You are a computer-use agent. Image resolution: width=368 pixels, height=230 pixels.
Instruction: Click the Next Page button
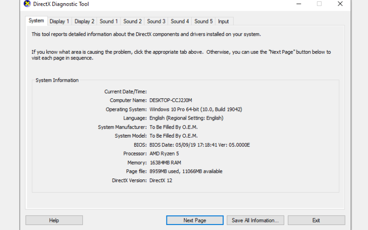tap(195, 220)
